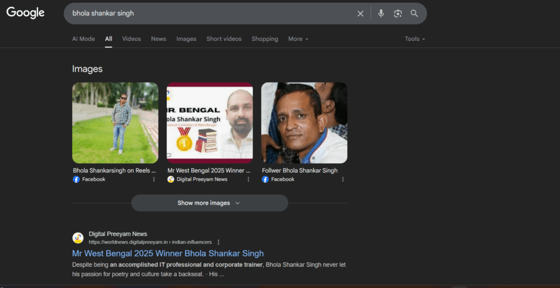Switch to AI Mode tab
This screenshot has height=288, width=560.
coord(84,39)
